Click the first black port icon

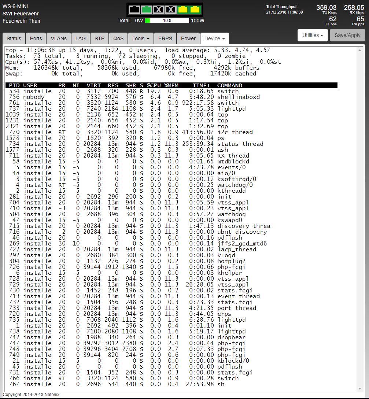134,10
